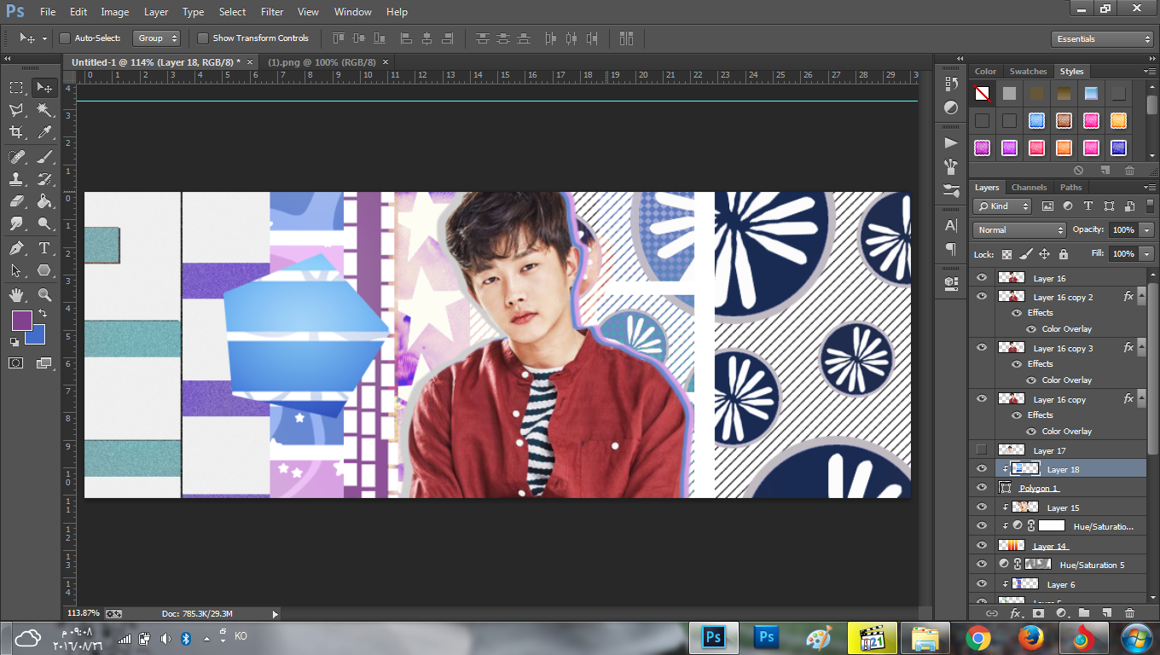
Task: Select the Magic Wand tool
Action: click(x=44, y=110)
